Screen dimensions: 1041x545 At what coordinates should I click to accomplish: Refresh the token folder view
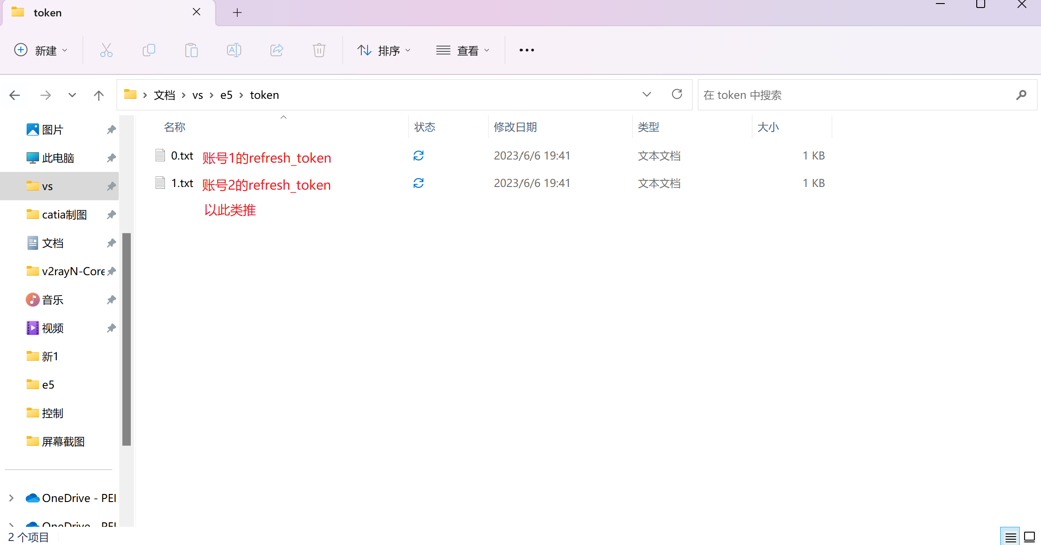tap(677, 94)
